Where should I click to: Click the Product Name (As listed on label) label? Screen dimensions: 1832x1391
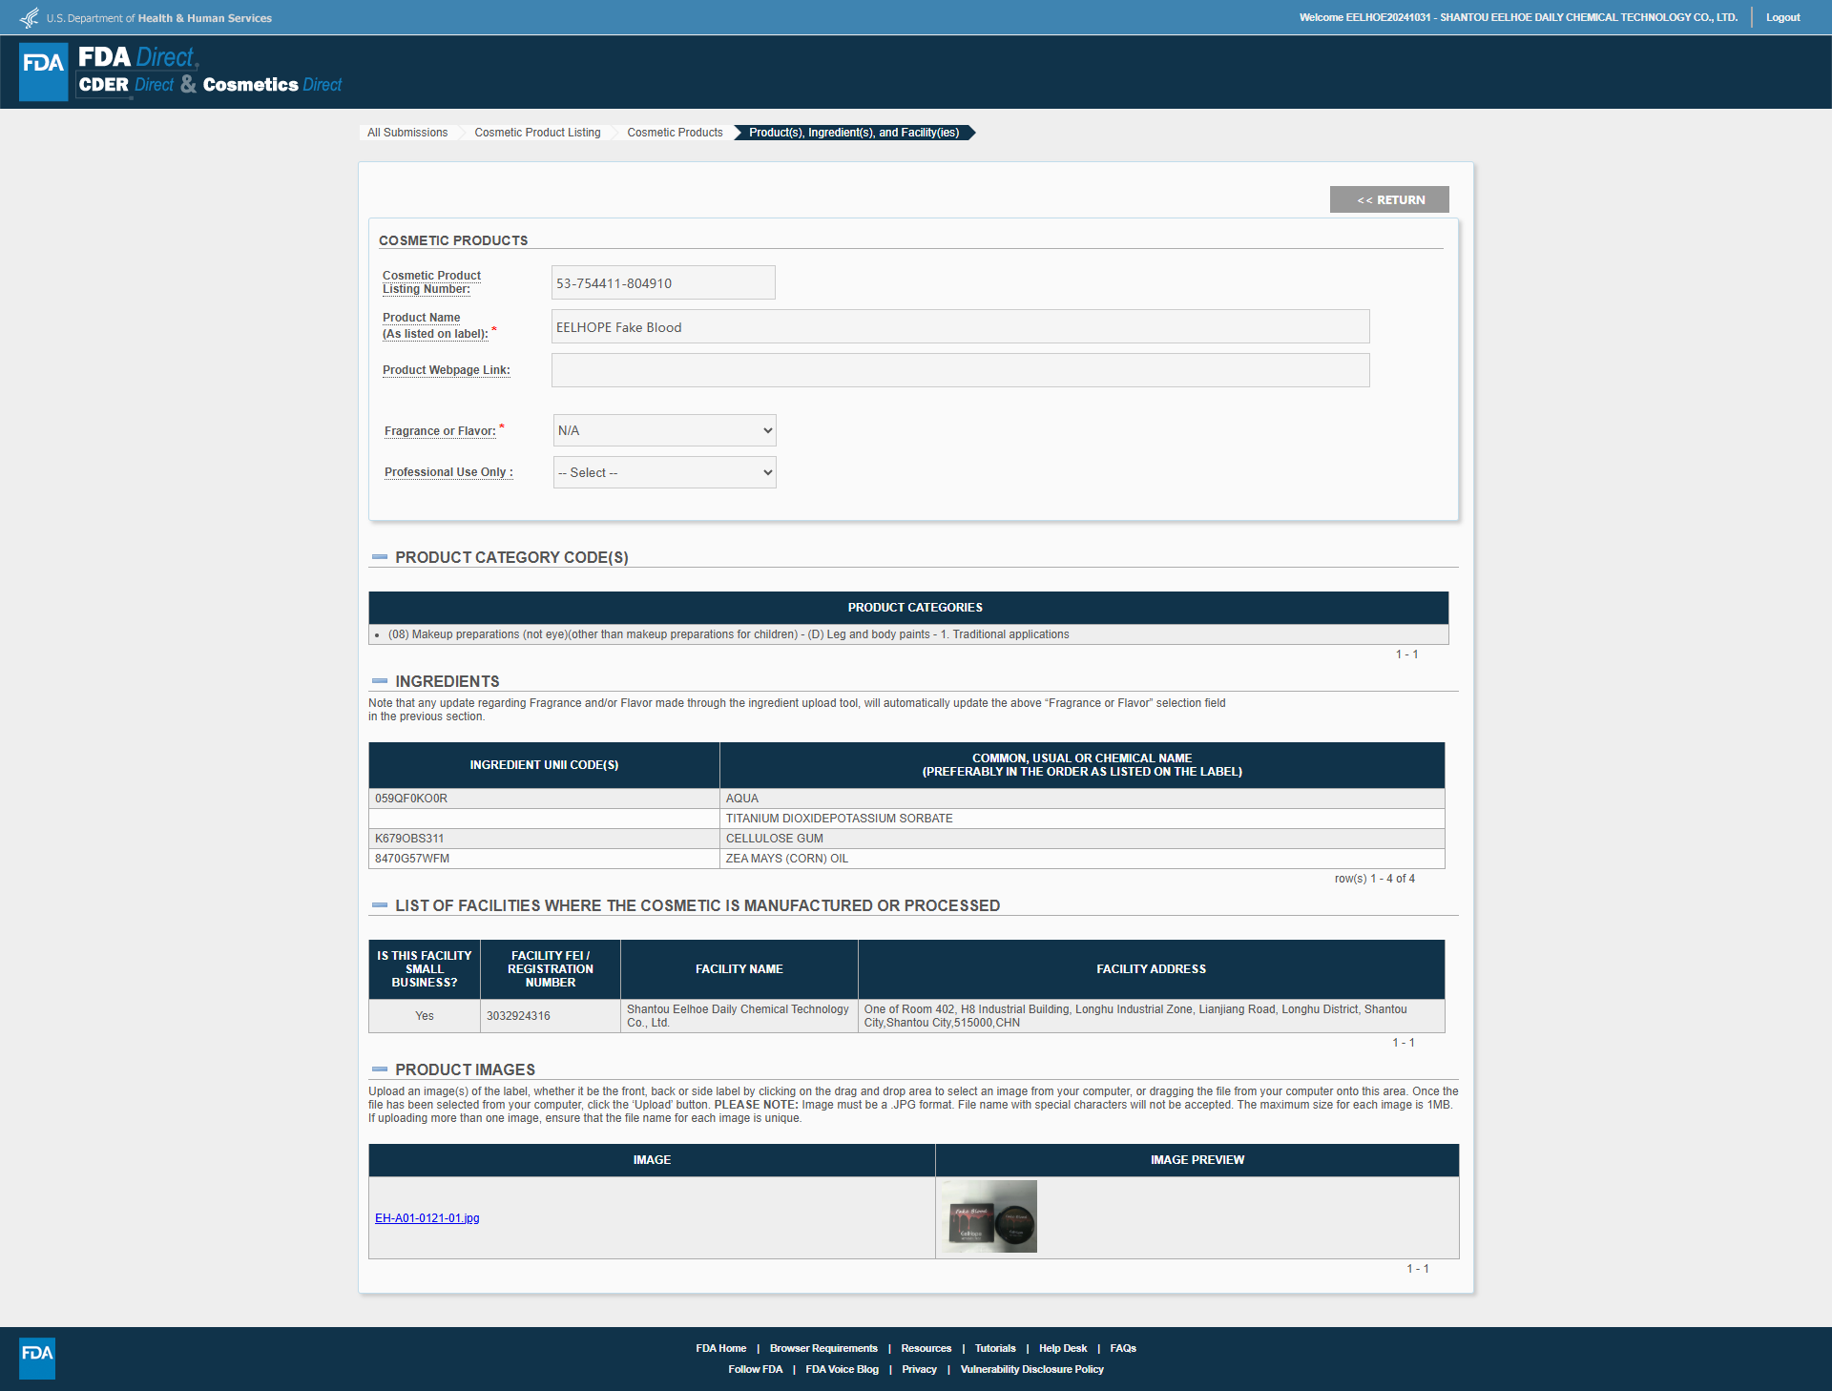[x=435, y=325]
